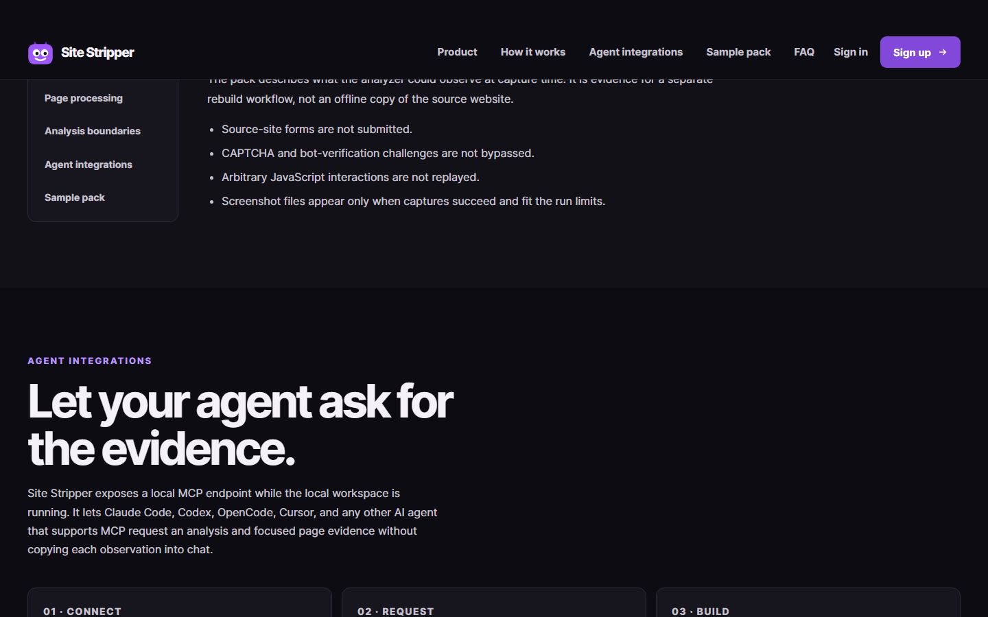Select Sample pack in the sidebar list

coord(75,197)
